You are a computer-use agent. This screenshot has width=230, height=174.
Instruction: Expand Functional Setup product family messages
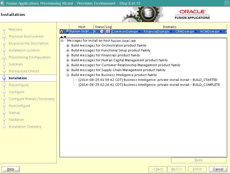[x=68, y=50]
